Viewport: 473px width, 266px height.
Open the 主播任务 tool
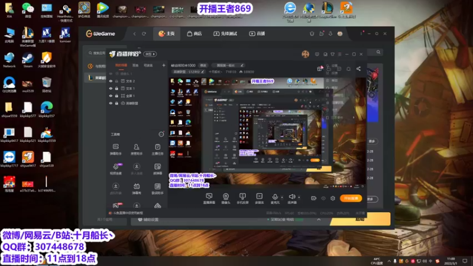point(157,150)
